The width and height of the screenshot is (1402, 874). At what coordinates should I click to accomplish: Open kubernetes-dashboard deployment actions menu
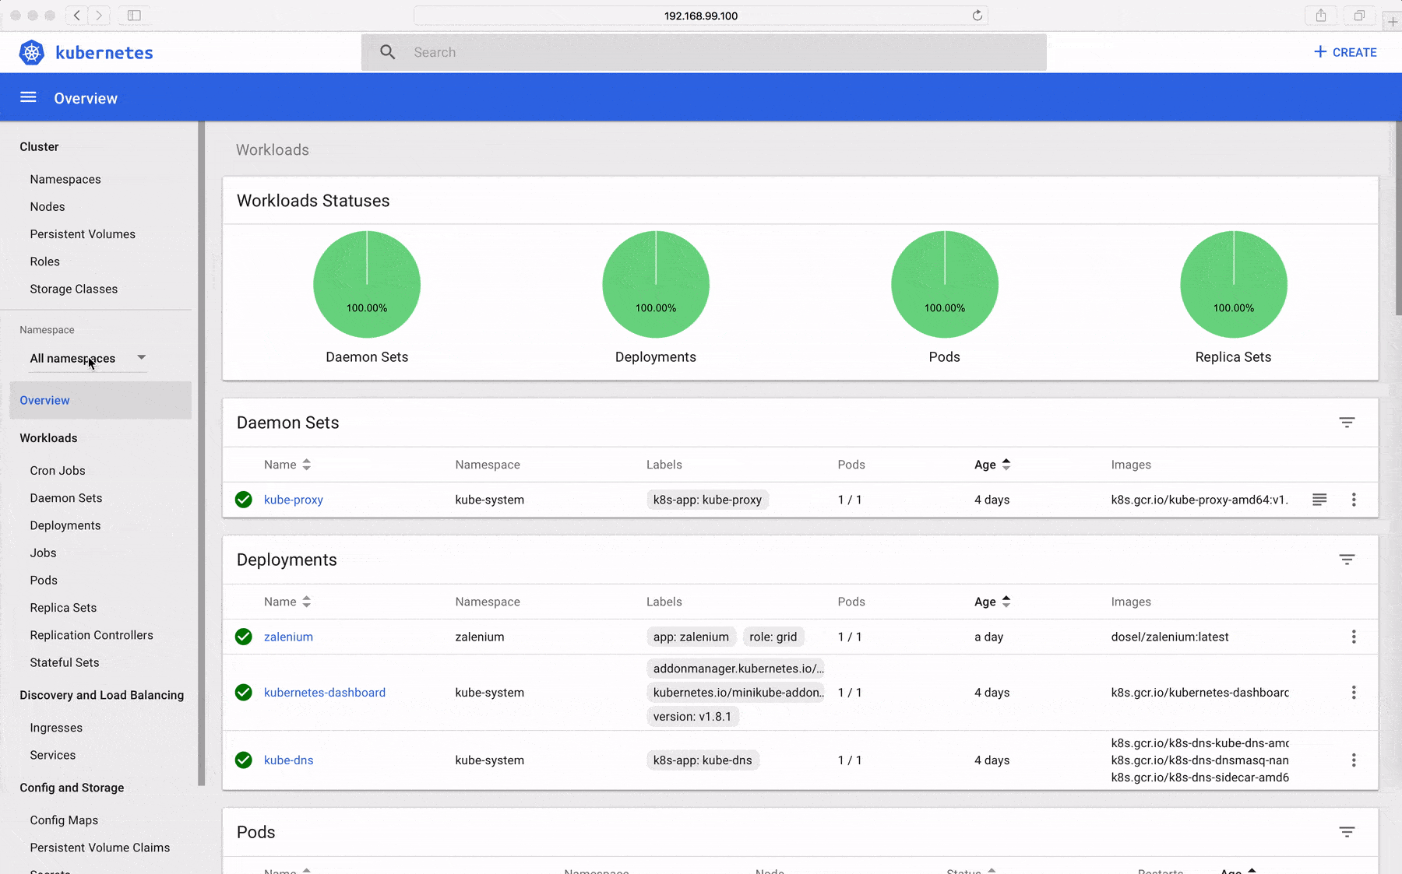coord(1354,693)
